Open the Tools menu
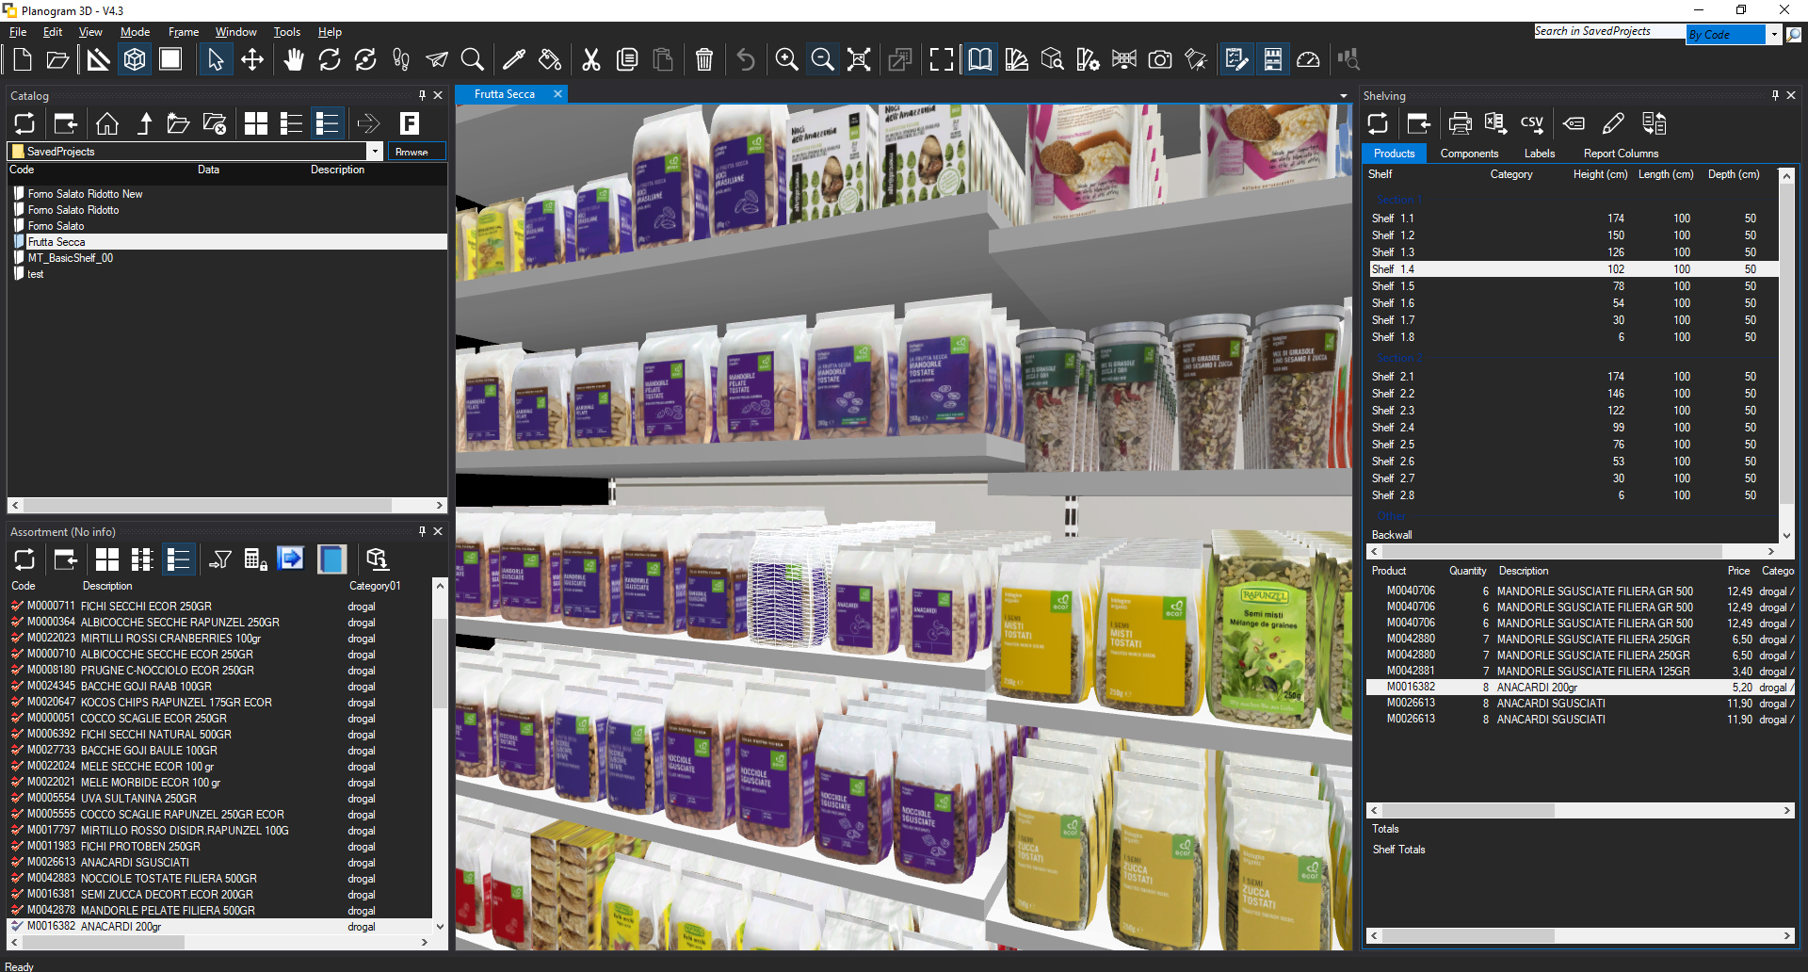This screenshot has width=1808, height=972. [x=286, y=32]
